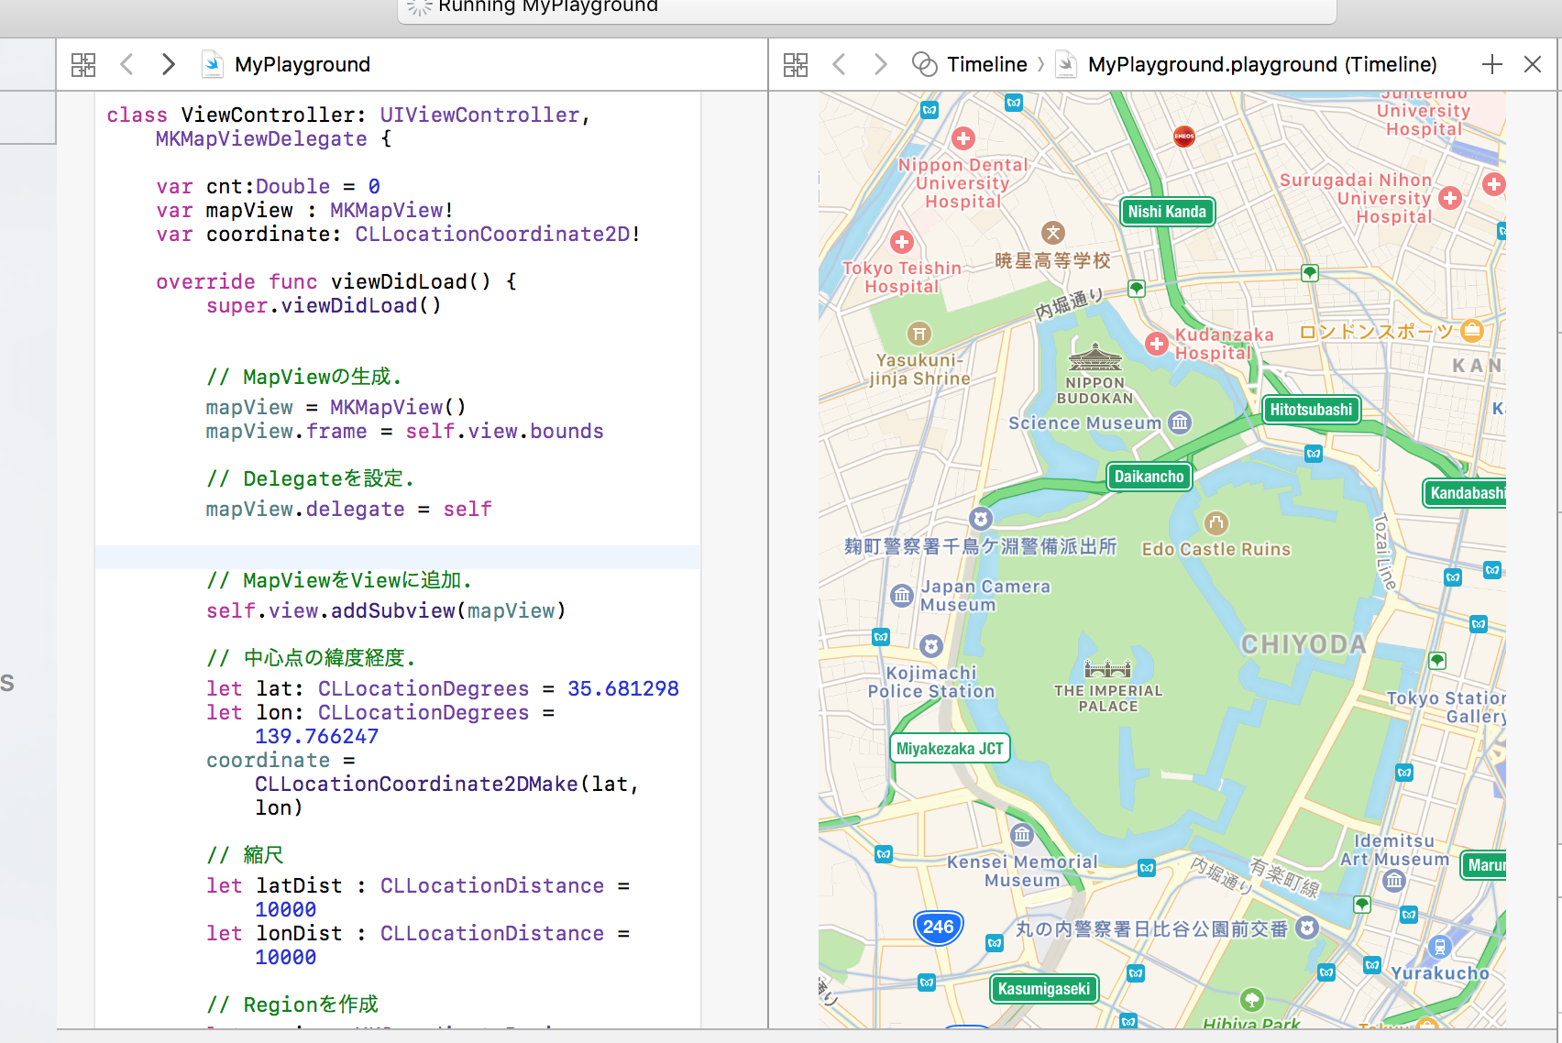Select the MyPlayground jump bar entry
This screenshot has width=1562, height=1043.
click(x=302, y=64)
